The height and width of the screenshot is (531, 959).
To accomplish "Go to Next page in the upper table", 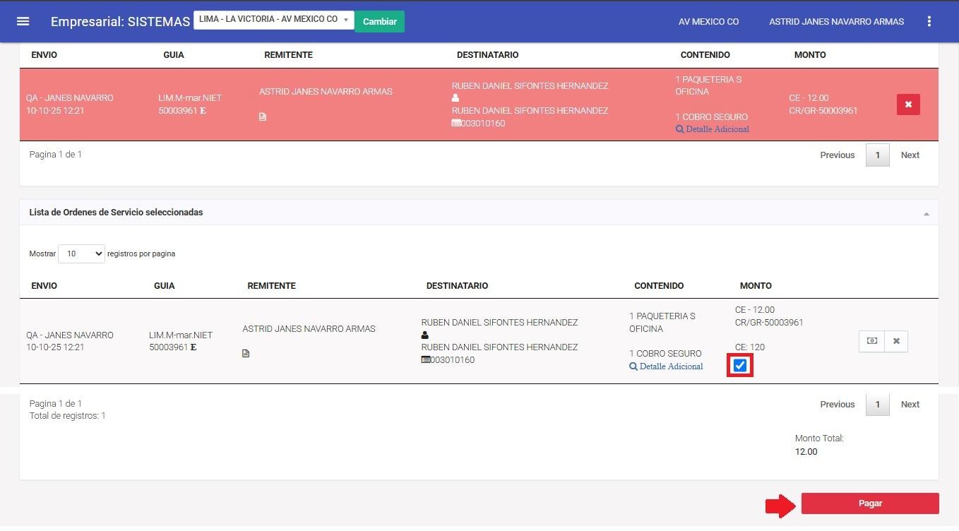I will coord(910,155).
